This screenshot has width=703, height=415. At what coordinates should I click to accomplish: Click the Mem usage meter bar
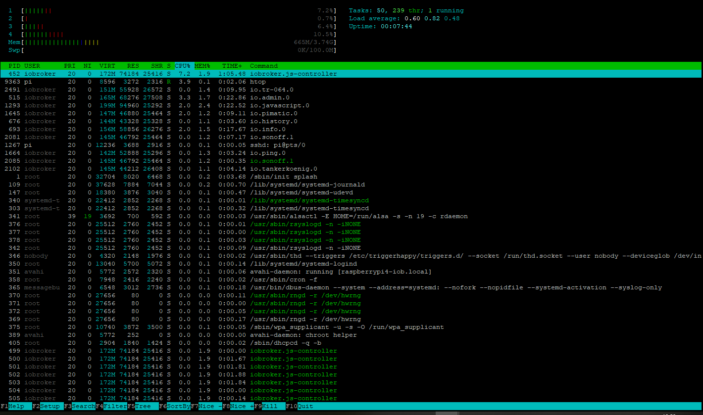172,42
